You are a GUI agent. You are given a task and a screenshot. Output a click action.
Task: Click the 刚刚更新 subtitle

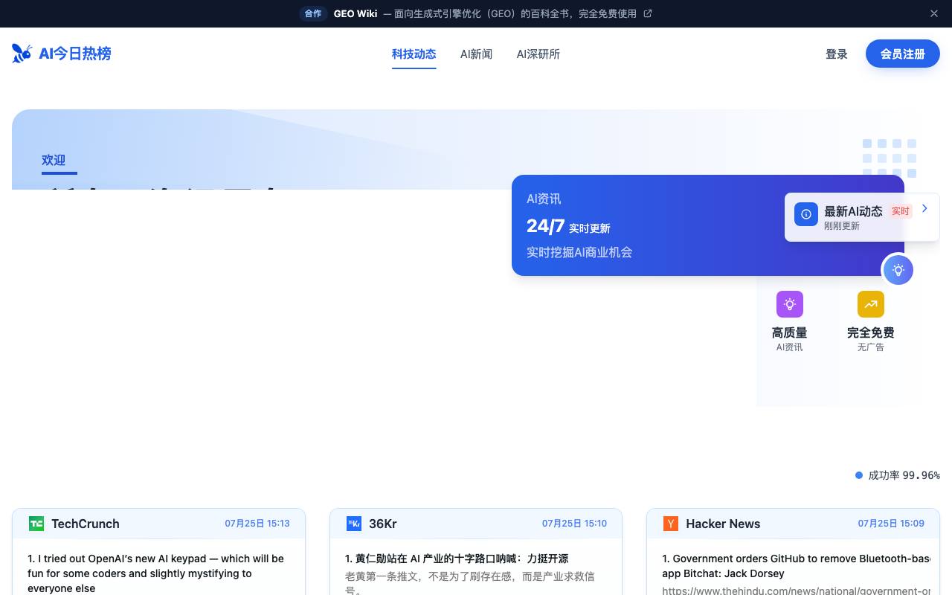[842, 226]
